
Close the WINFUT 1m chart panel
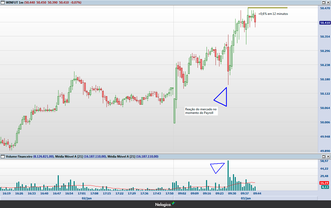(328, 2)
